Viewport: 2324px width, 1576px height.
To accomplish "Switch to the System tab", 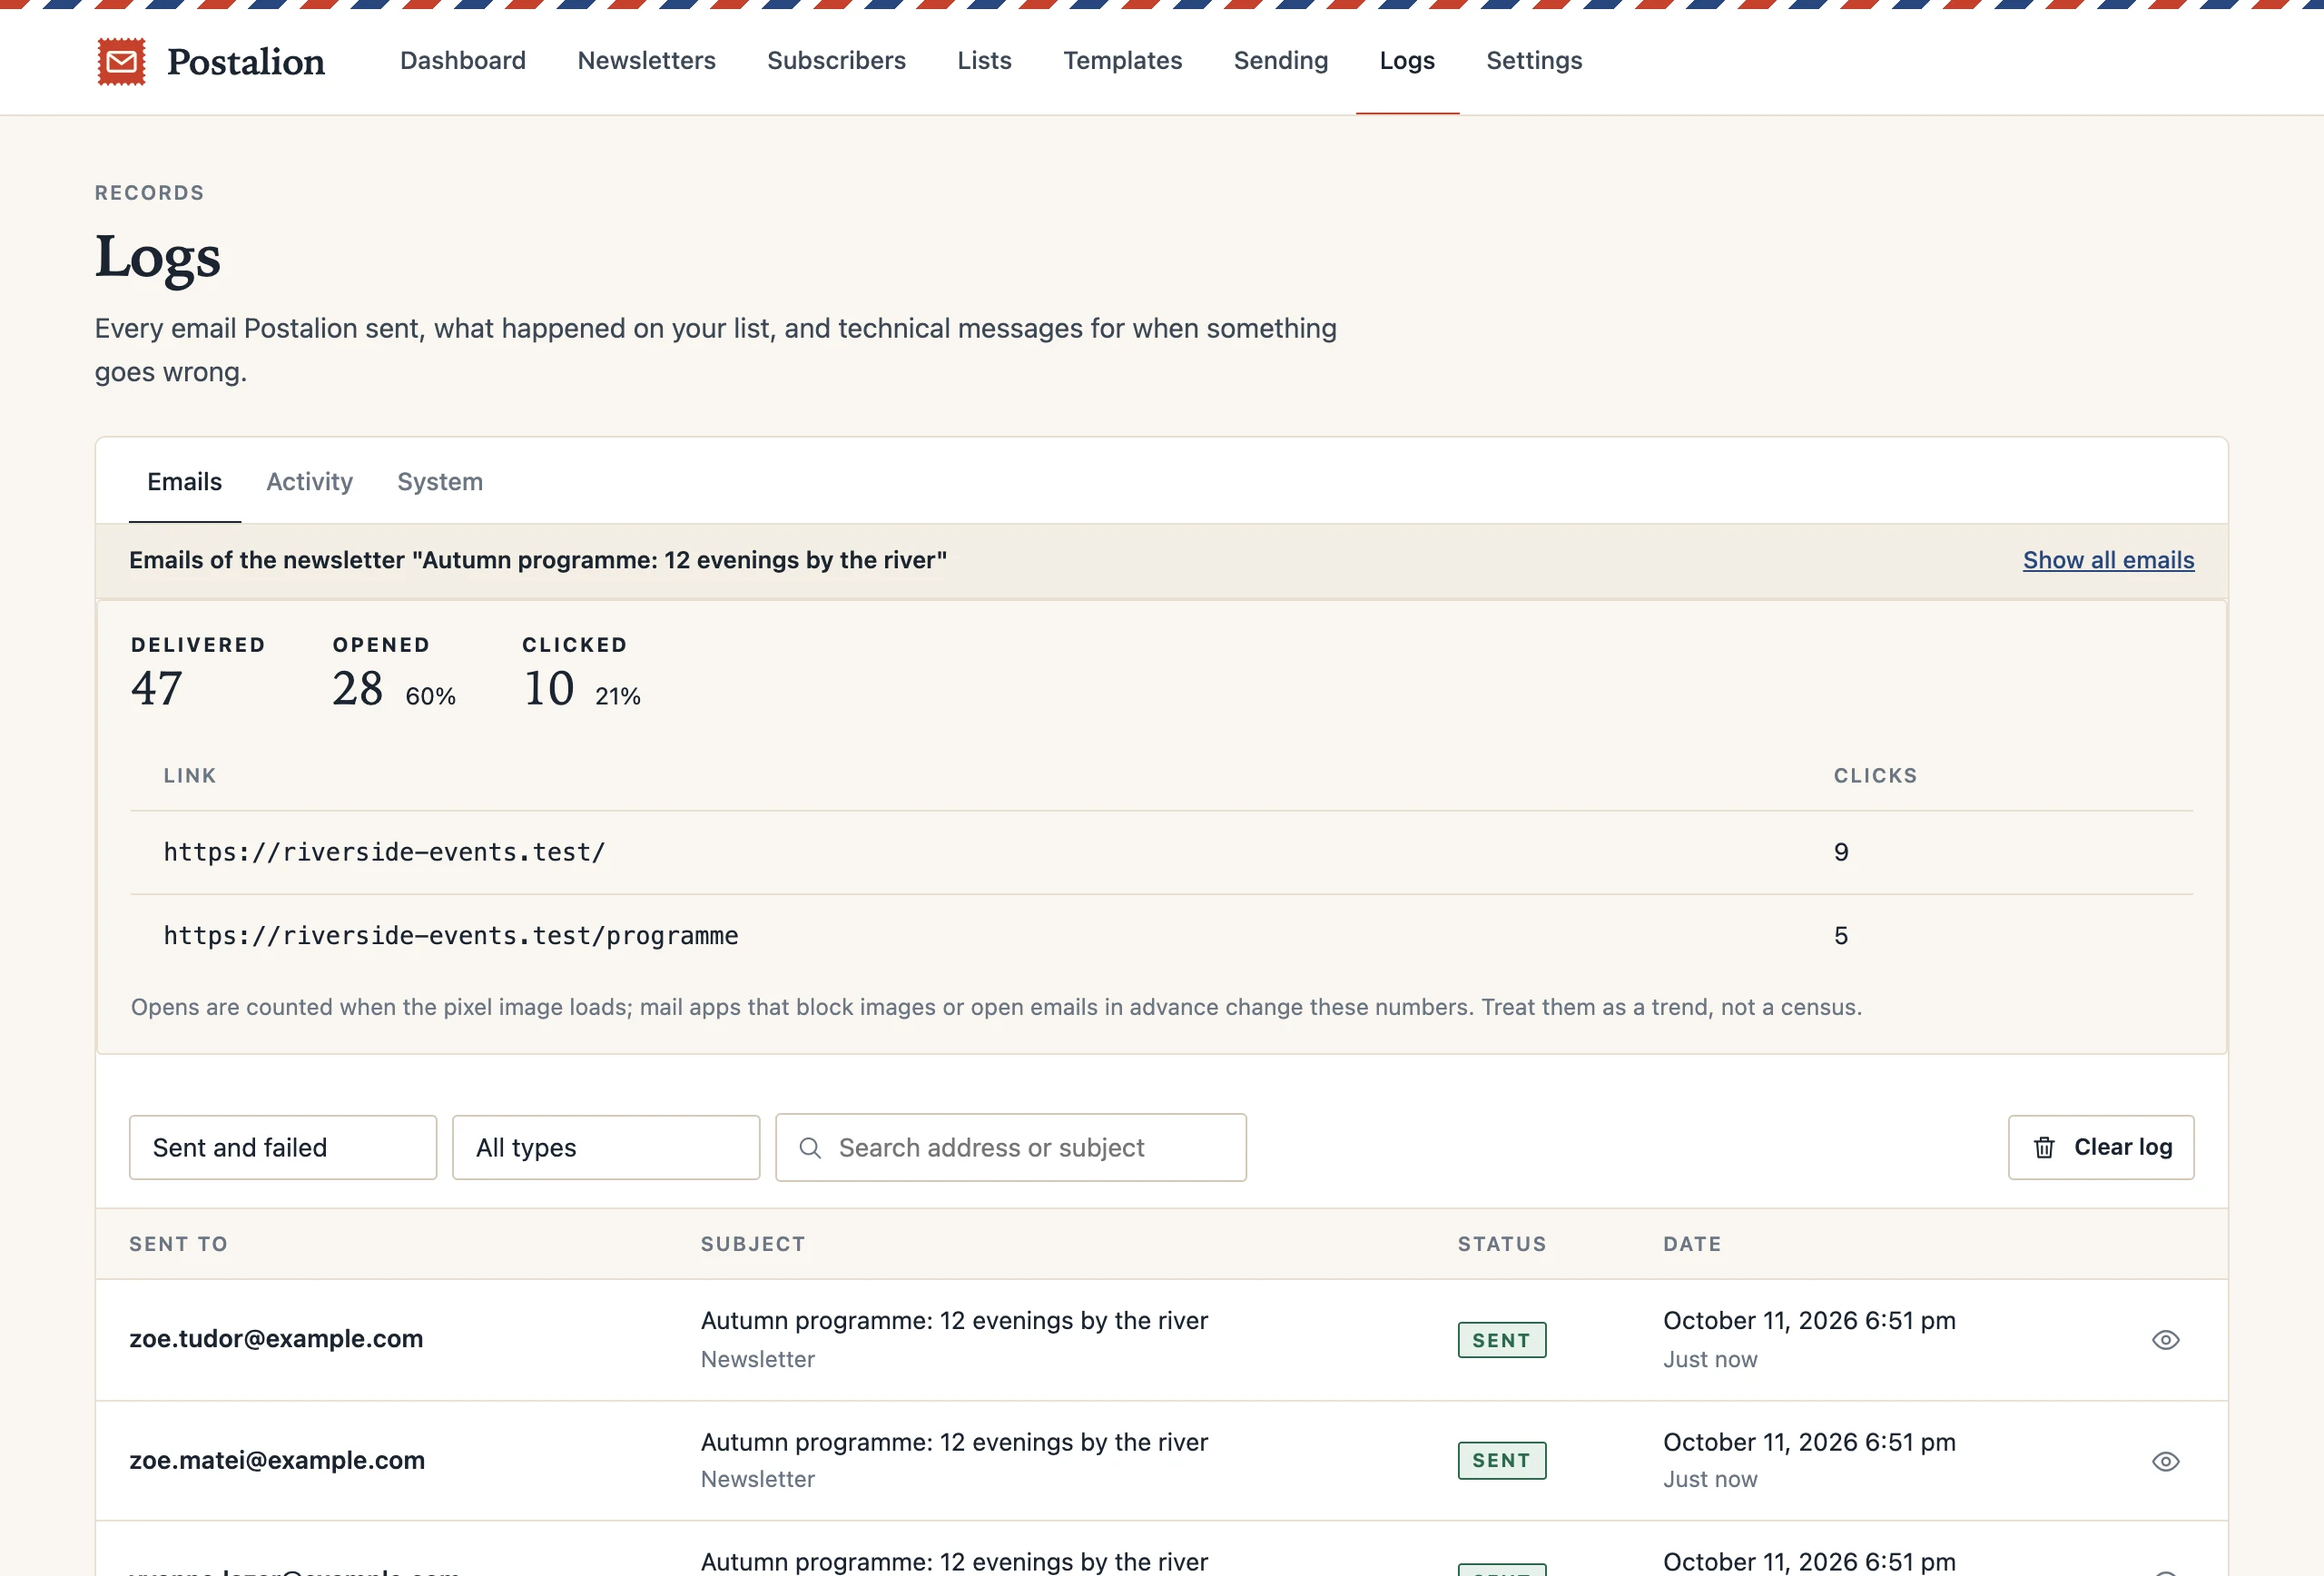I will [x=440, y=482].
